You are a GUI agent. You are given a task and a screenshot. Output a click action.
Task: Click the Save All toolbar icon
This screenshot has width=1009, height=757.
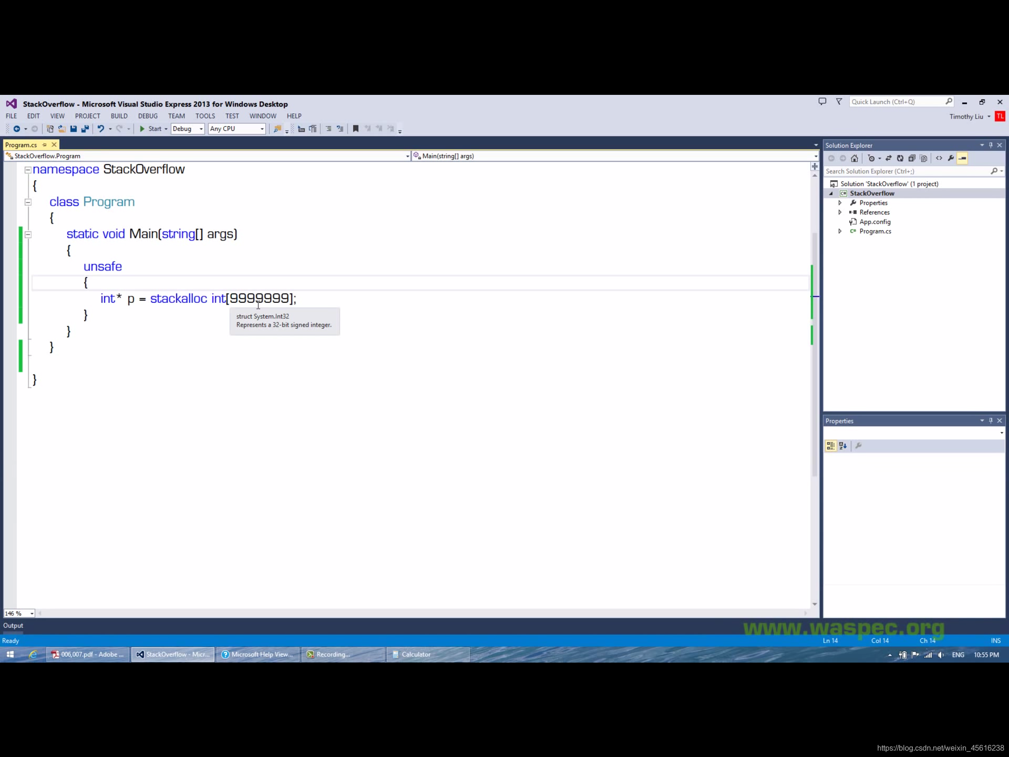(x=85, y=129)
